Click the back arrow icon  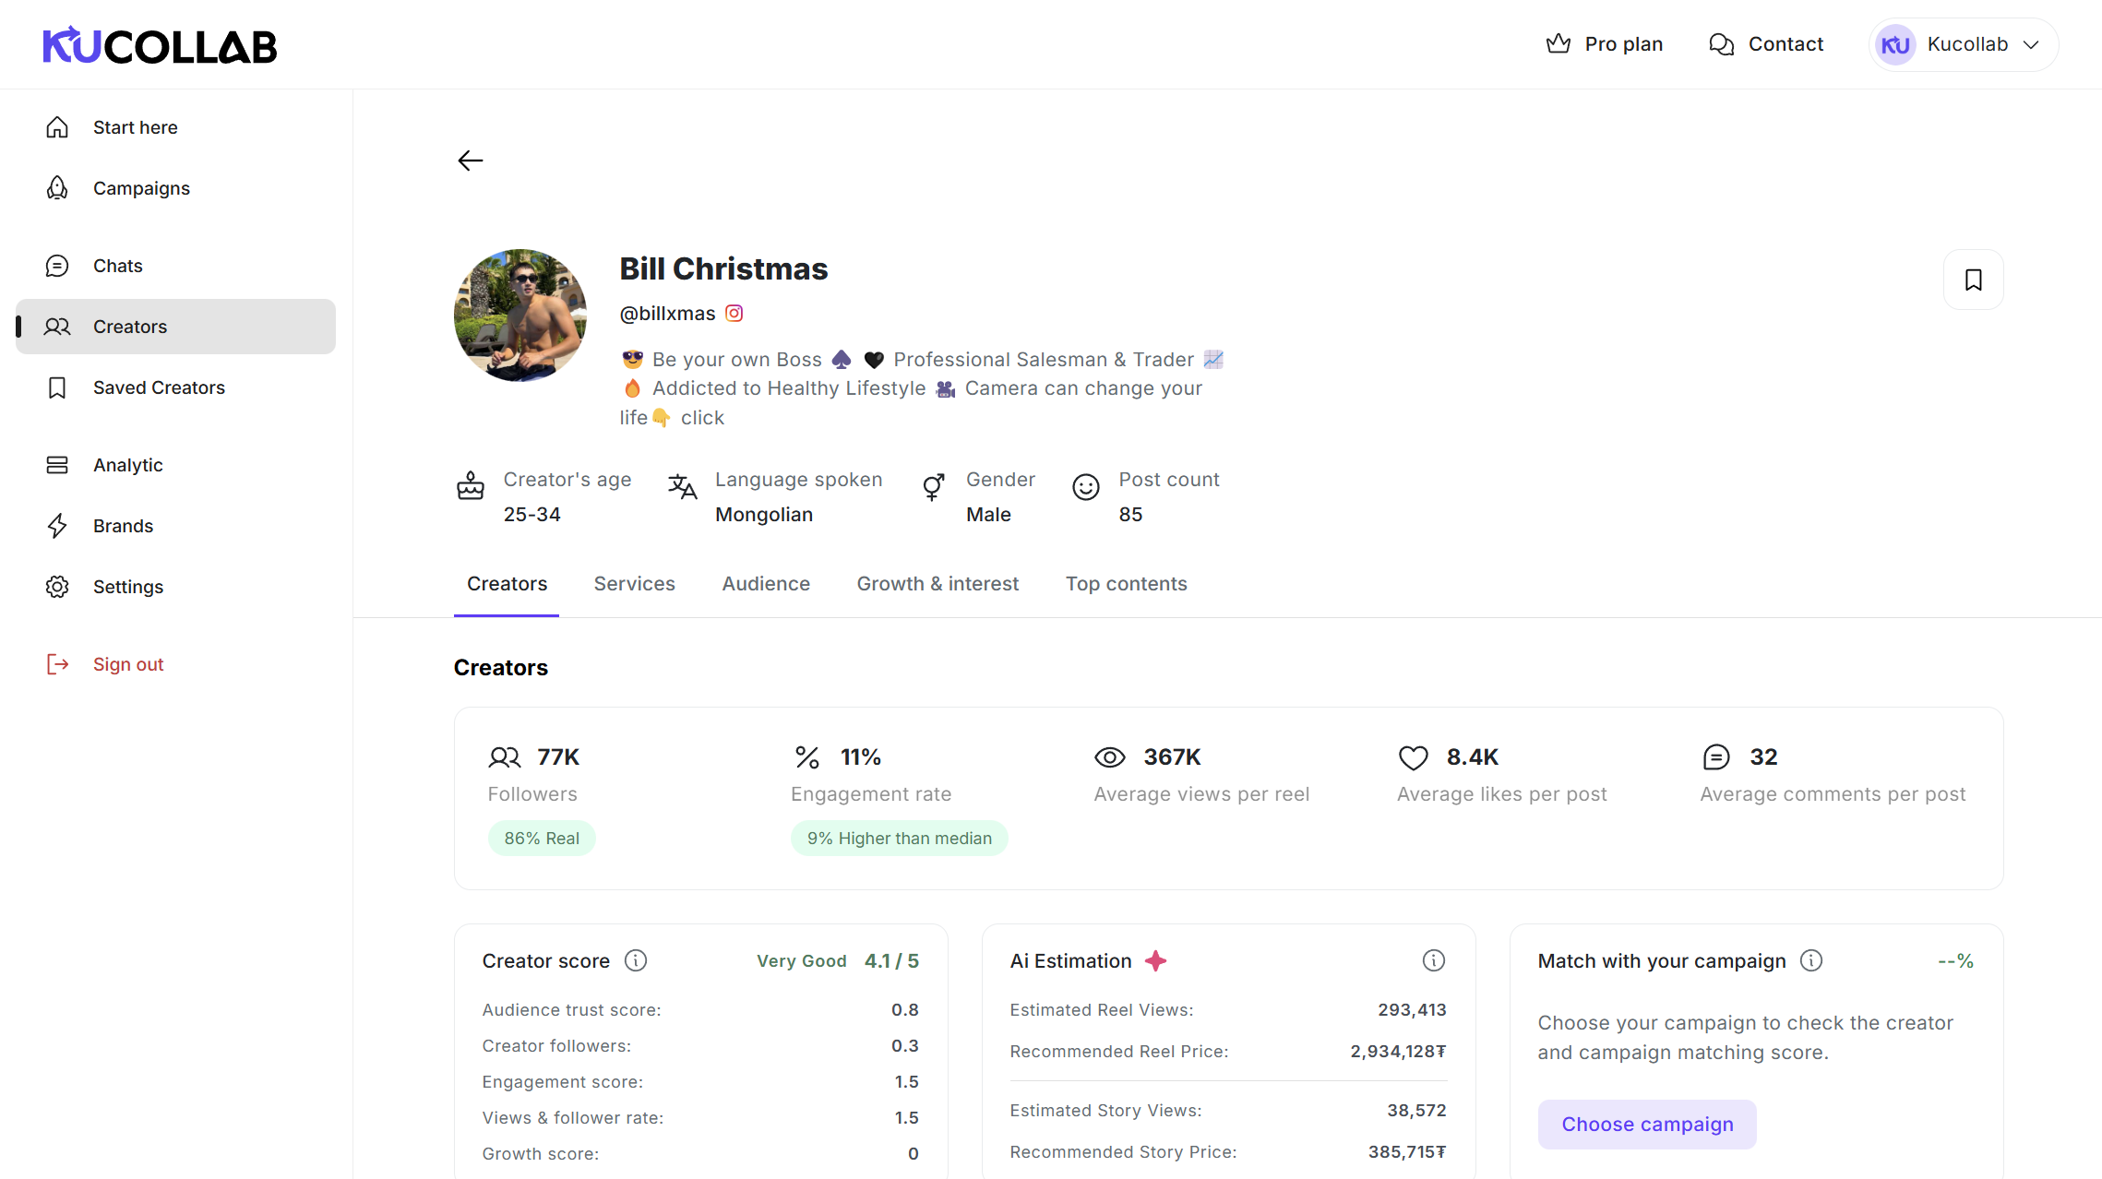(470, 161)
